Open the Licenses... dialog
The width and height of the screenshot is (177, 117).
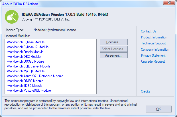pyautogui.click(x=114, y=42)
